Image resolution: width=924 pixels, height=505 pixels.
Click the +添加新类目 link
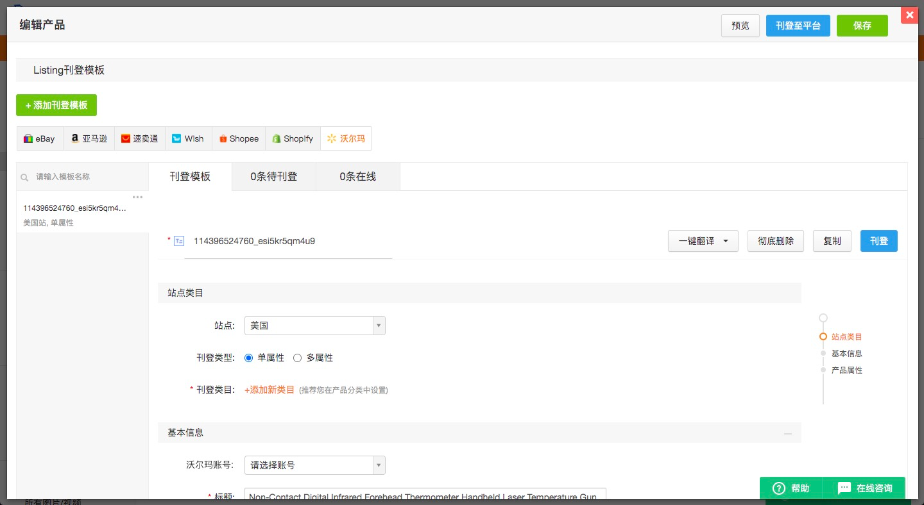tap(269, 390)
